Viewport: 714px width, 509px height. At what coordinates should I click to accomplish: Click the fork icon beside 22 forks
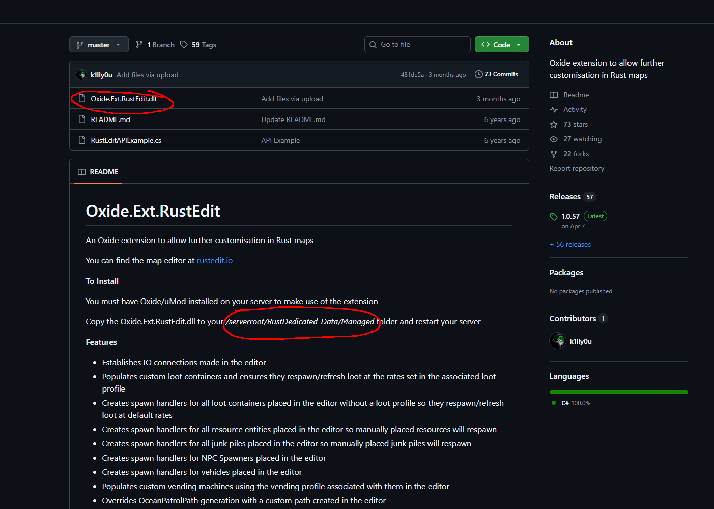[554, 154]
